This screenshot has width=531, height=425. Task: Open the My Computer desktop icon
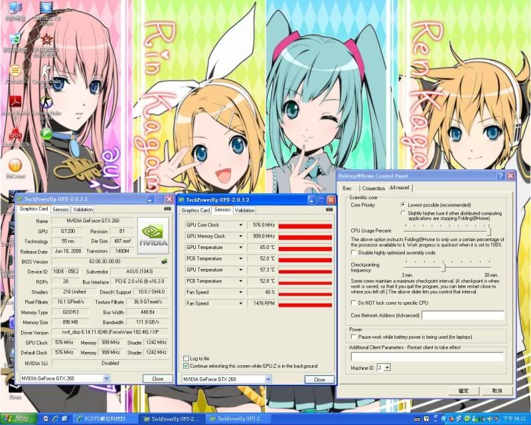15,8
